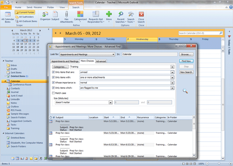
Task: Click Close Search icon
Action: (141, 17)
